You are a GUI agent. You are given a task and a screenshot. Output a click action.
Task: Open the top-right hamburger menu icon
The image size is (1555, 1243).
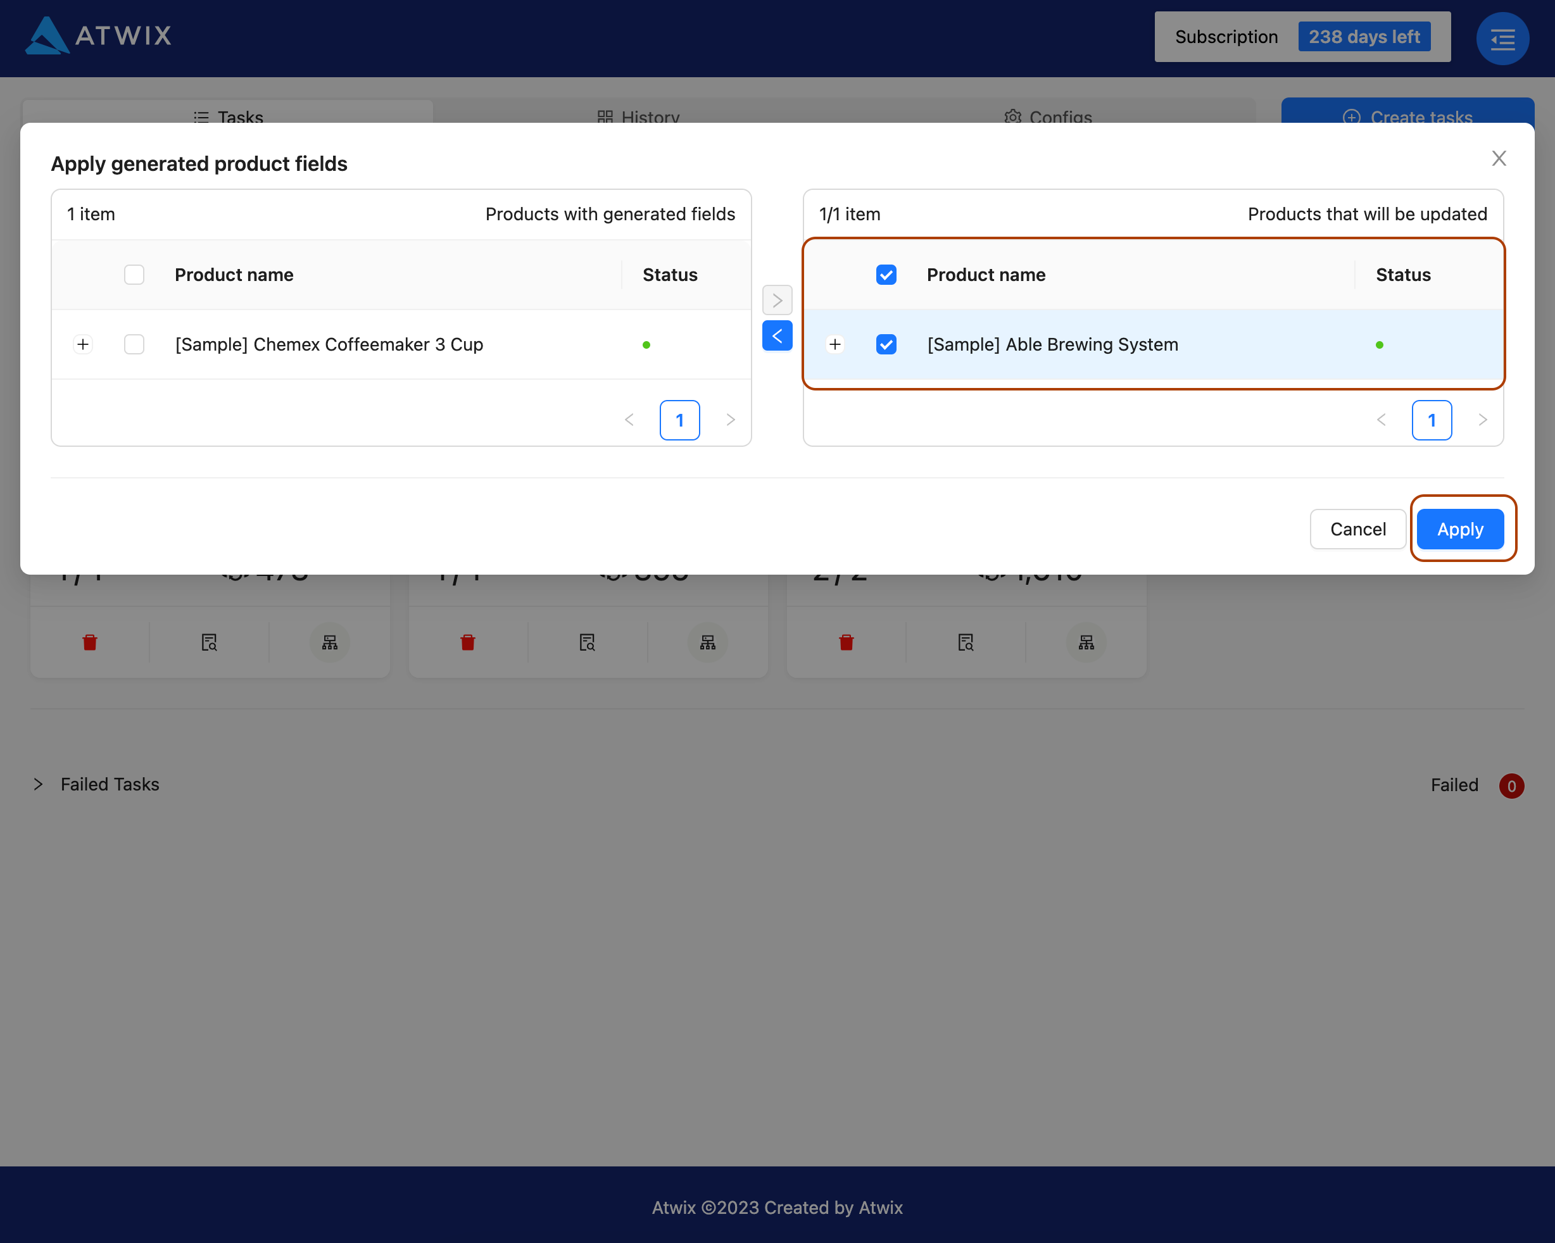pos(1502,39)
